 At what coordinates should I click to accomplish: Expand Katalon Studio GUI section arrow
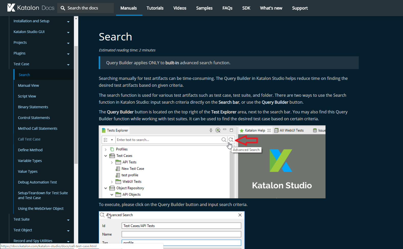(x=68, y=33)
